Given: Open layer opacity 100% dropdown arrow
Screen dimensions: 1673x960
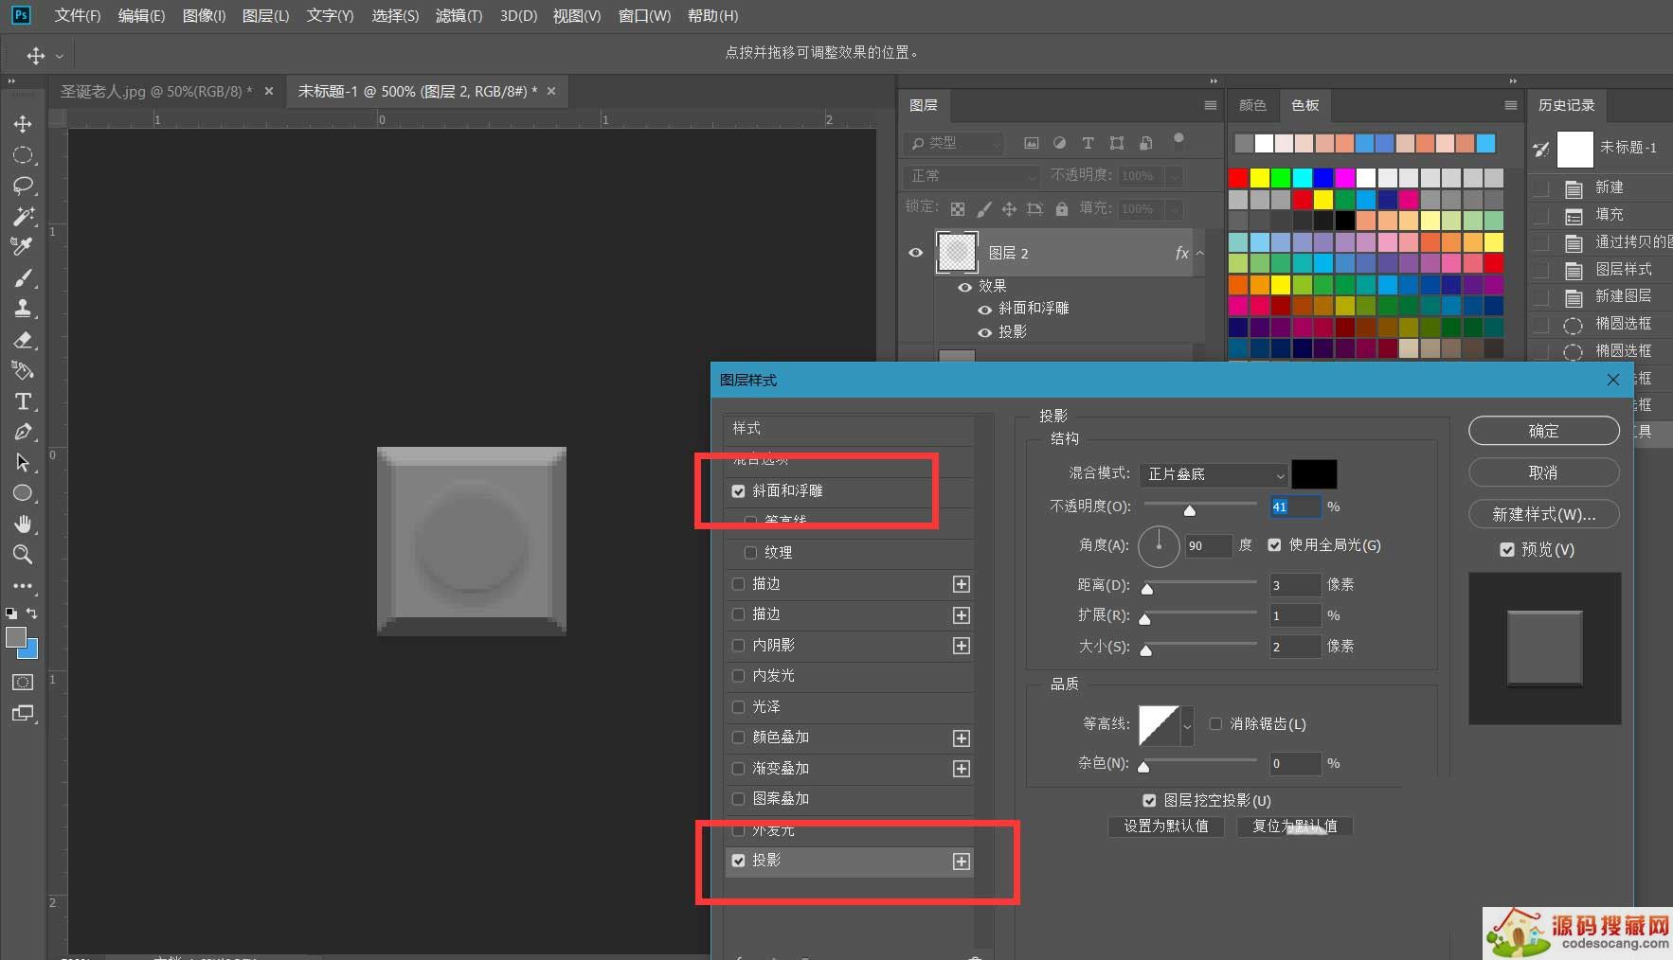Looking at the screenshot, I should [x=1174, y=176].
